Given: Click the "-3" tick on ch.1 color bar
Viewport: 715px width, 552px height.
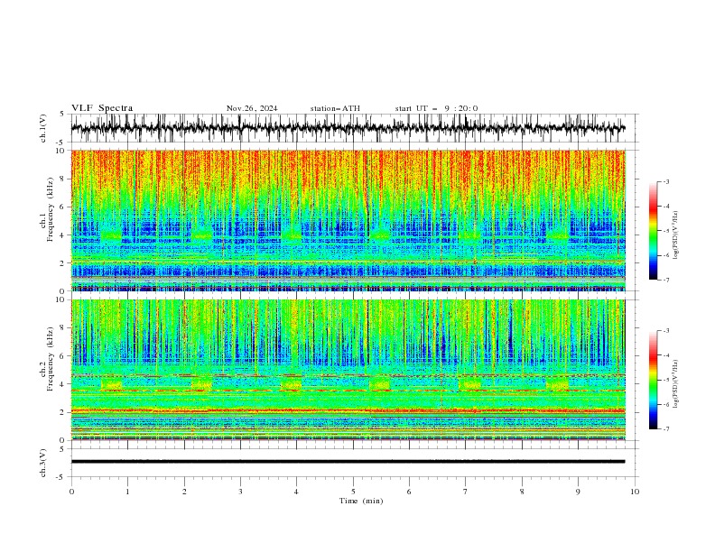Looking at the screenshot, I should (665, 181).
